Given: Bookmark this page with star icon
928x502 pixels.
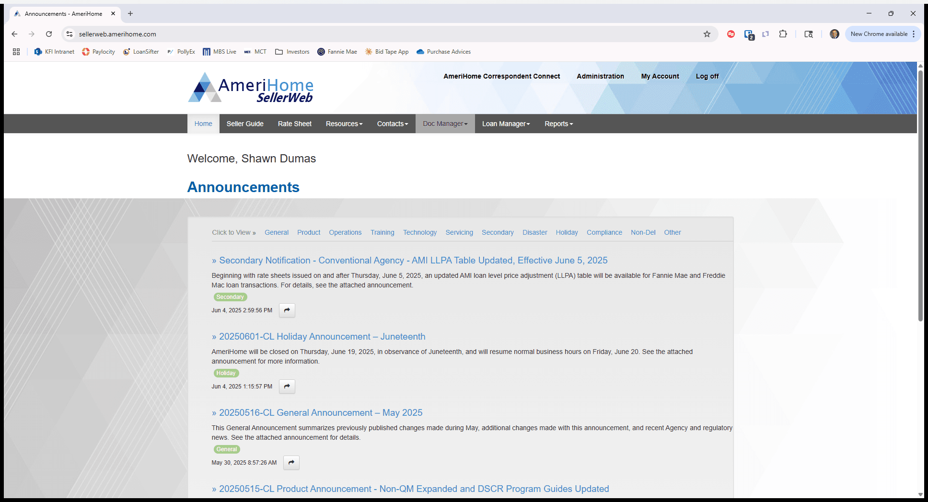Looking at the screenshot, I should click(707, 34).
